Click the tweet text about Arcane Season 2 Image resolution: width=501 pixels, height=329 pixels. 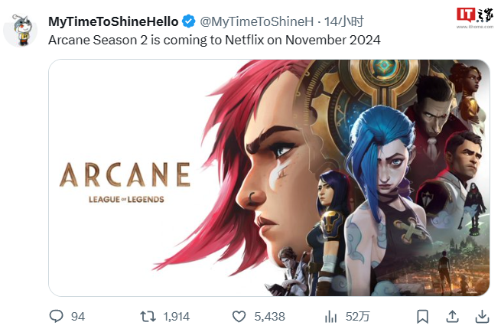tap(214, 39)
